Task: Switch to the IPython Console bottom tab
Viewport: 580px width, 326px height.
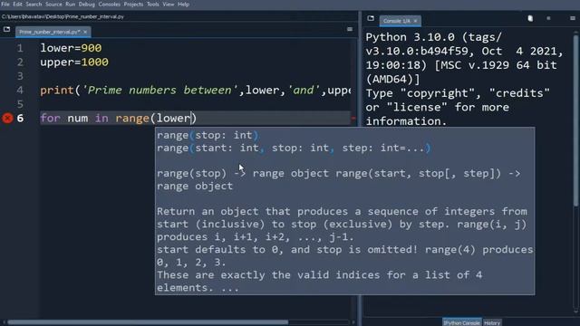Action: click(461, 322)
